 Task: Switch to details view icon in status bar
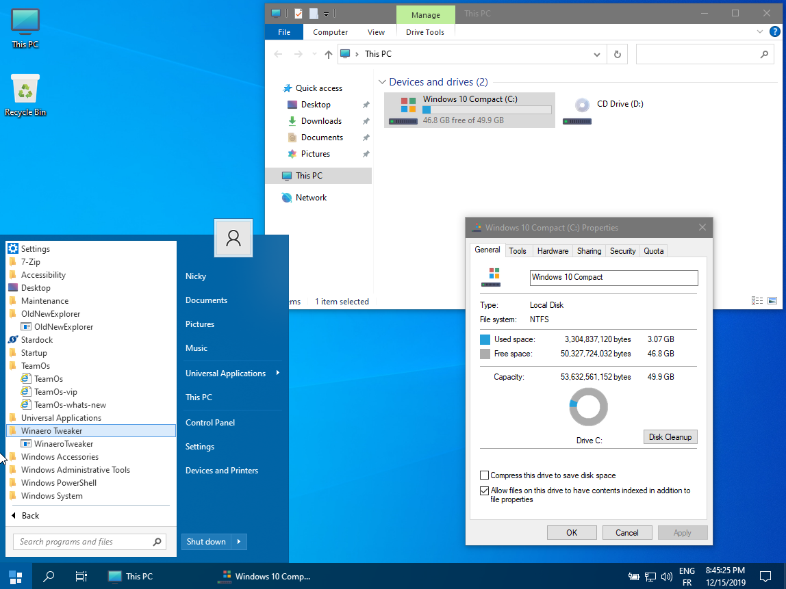(x=757, y=300)
